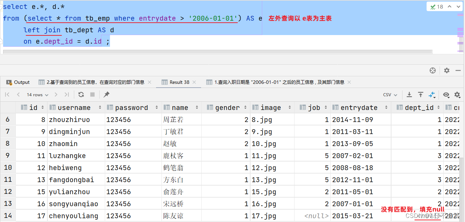
Task: Open the compare data tool
Action: pyautogui.click(x=432, y=95)
